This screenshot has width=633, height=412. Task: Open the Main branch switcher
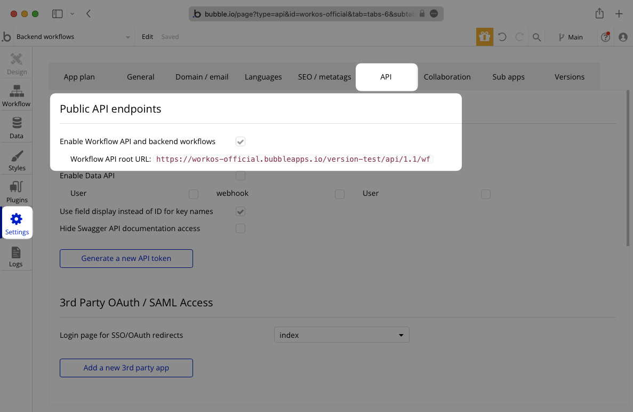[571, 37]
